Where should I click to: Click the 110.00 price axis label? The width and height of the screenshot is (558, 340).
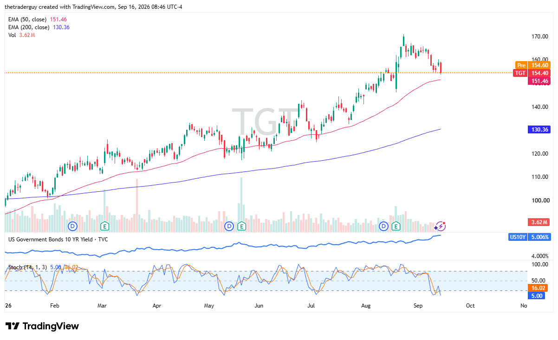[540, 177]
